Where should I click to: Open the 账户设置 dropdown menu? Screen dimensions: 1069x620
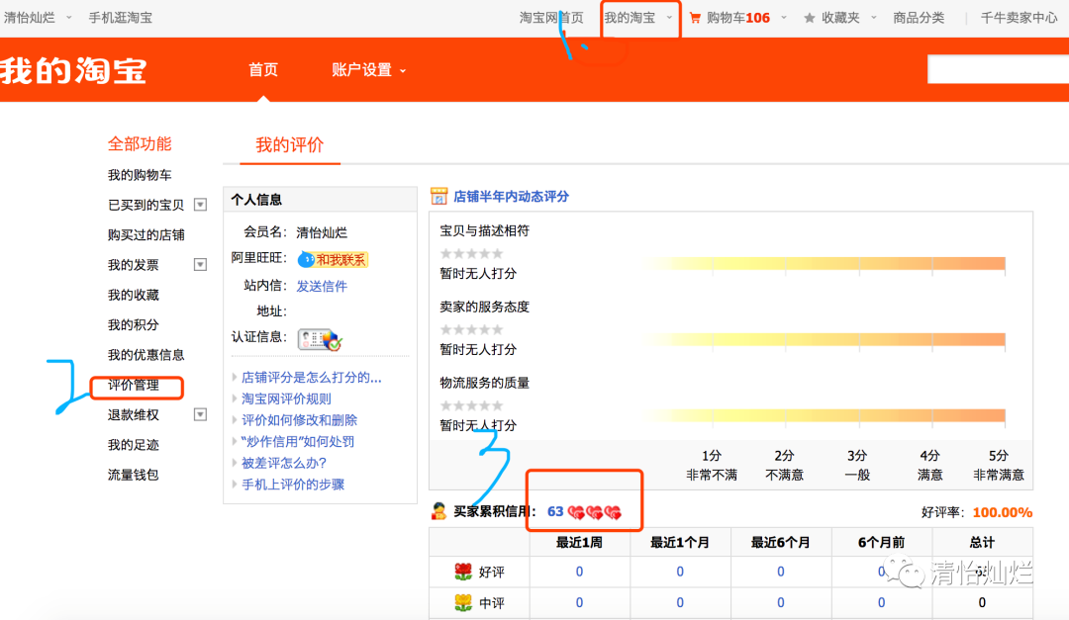coord(369,69)
